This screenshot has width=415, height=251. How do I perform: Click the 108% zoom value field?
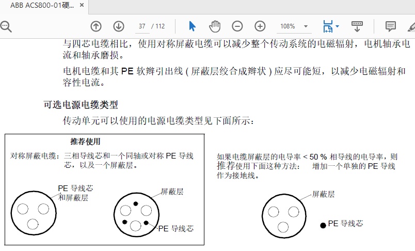tap(288, 26)
